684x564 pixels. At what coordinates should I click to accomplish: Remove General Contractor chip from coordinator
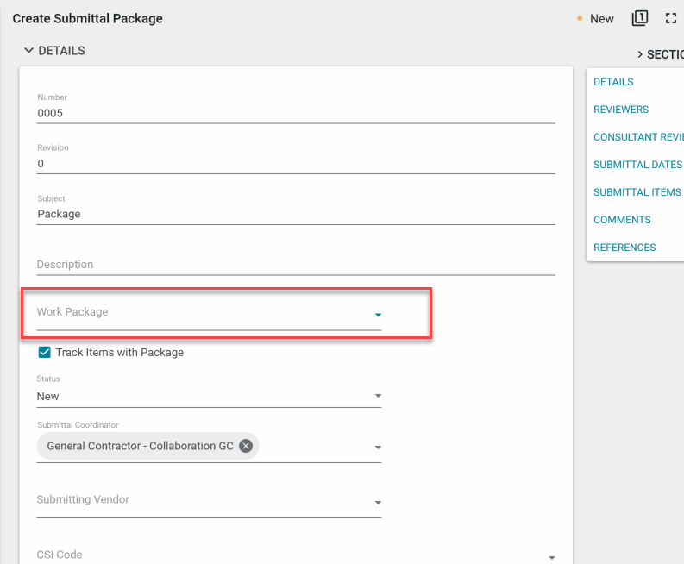click(246, 446)
